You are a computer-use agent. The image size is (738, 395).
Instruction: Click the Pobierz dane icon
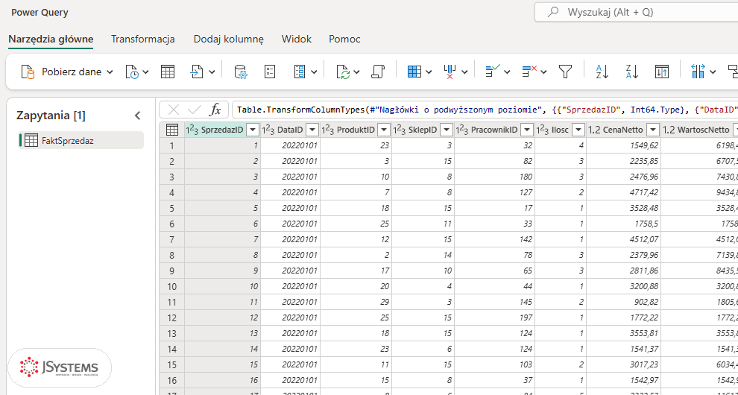point(28,72)
